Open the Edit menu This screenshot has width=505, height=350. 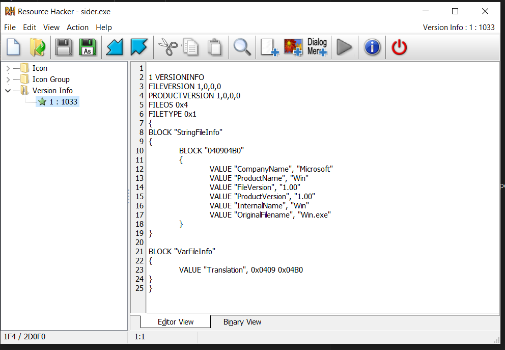30,28
